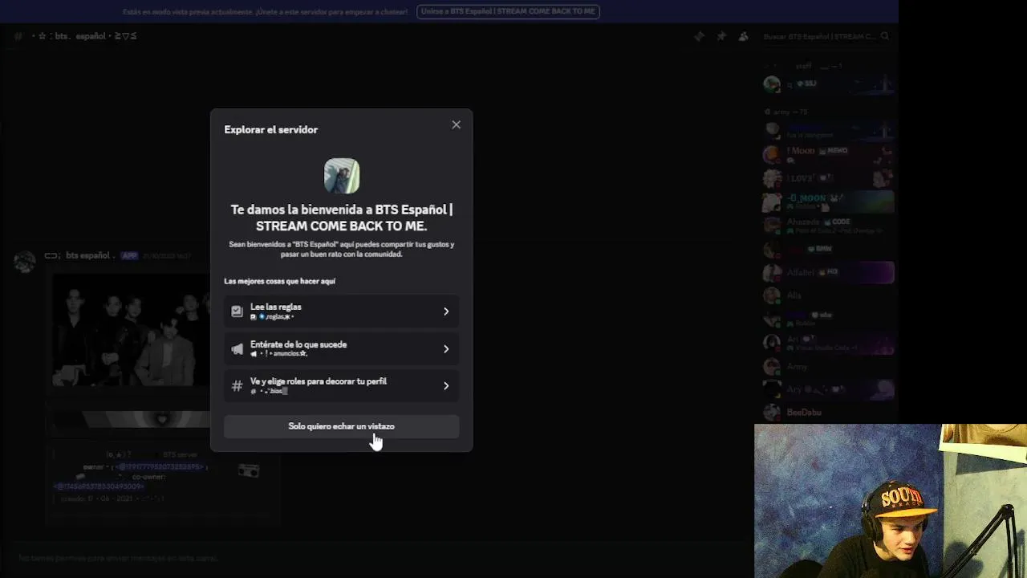
Task: Select member Allaliel in member list
Action: (827, 273)
